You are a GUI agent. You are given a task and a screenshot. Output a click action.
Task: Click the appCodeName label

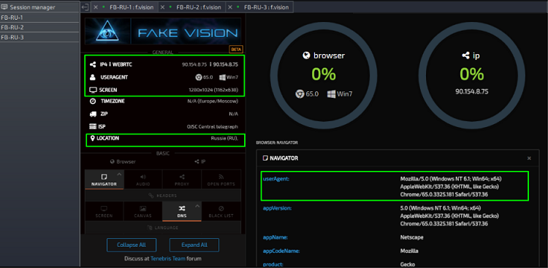[x=281, y=251]
